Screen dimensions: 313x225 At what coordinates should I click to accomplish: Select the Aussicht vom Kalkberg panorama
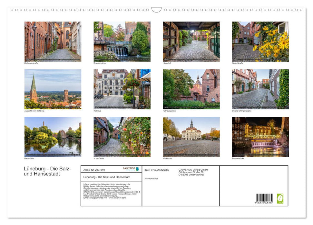point(53,89)
